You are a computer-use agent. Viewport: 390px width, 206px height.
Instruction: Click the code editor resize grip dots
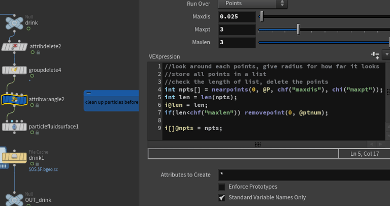click(257, 144)
